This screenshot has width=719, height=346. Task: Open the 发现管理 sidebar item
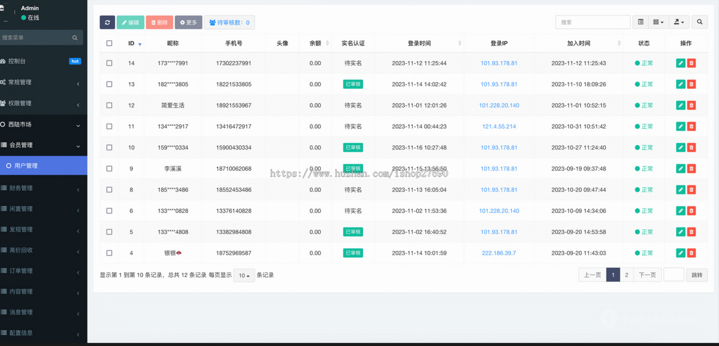coord(43,229)
